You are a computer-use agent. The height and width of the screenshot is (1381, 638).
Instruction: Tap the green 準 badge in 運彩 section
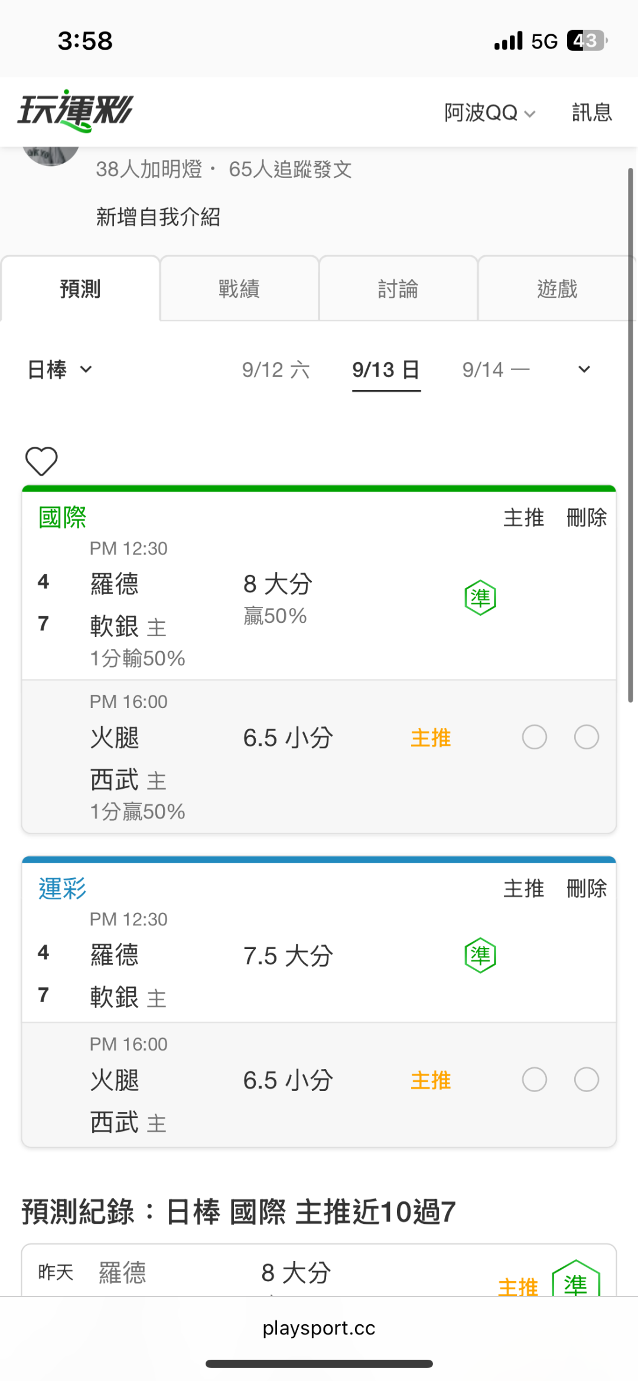[480, 955]
